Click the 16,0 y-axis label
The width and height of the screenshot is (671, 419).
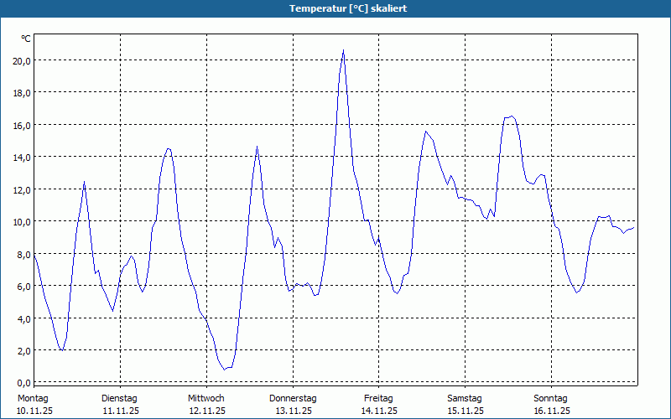(x=22, y=125)
